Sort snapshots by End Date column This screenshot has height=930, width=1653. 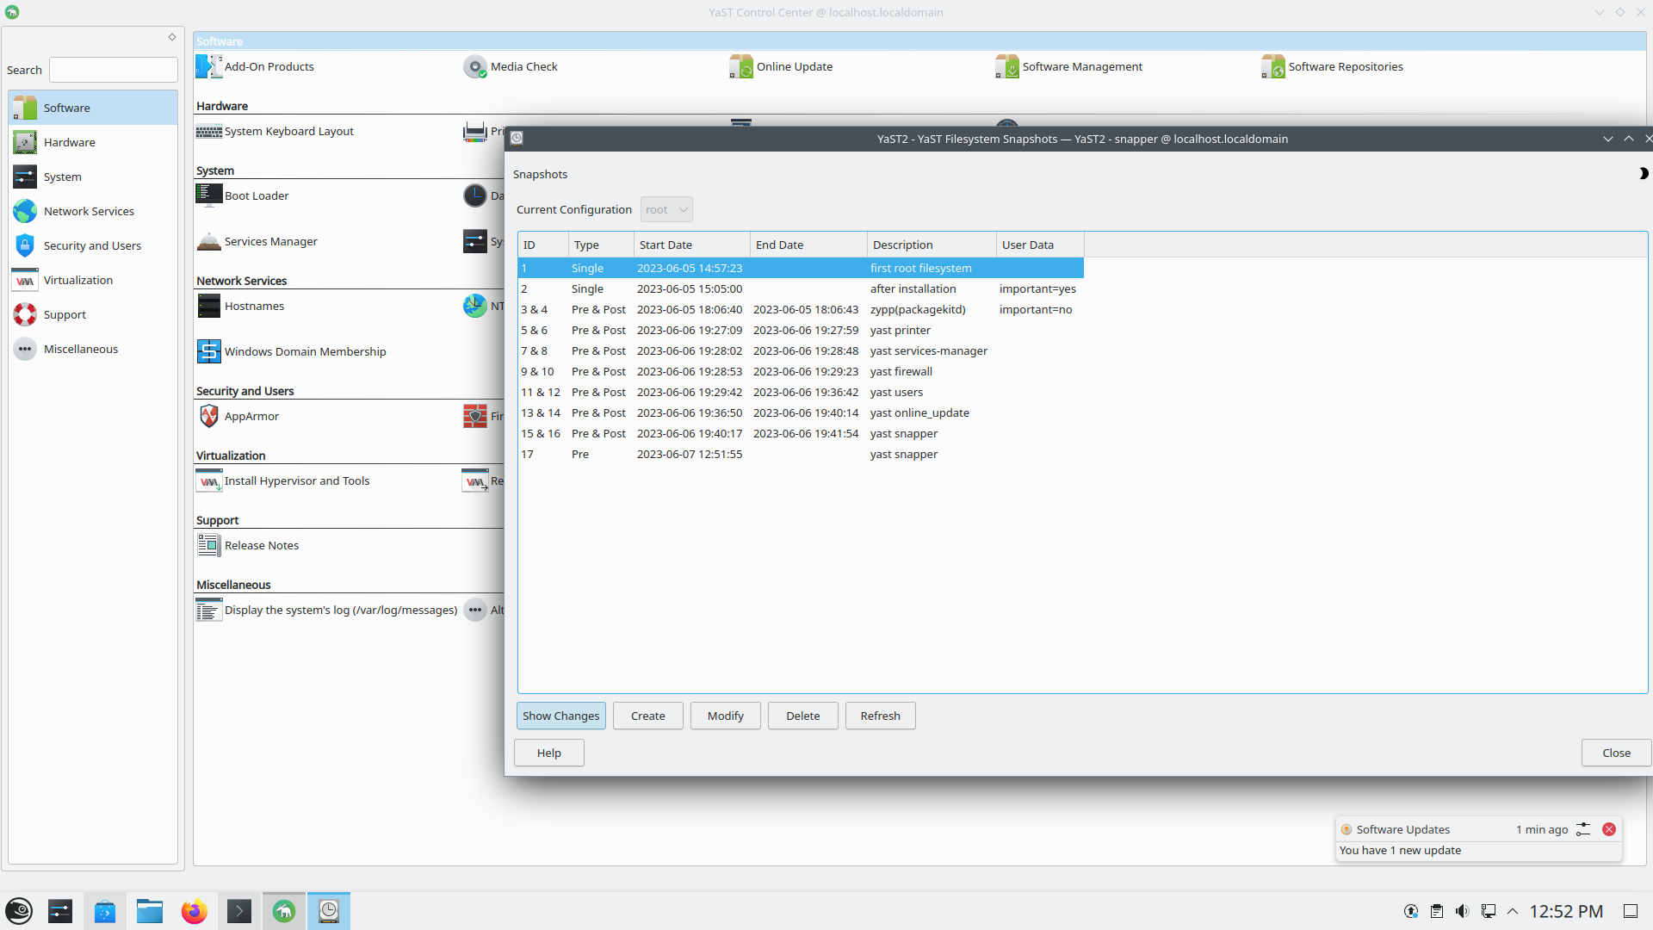click(x=808, y=245)
